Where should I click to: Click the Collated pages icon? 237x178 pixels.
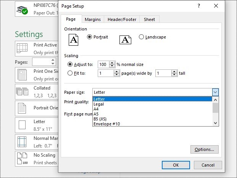[x=22, y=91]
